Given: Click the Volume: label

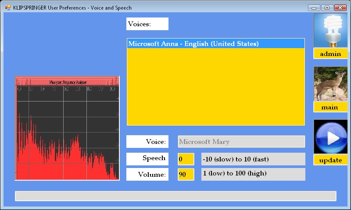Looking at the screenshot, I should [x=147, y=174].
